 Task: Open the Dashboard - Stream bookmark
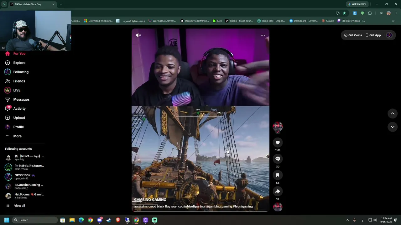304,21
